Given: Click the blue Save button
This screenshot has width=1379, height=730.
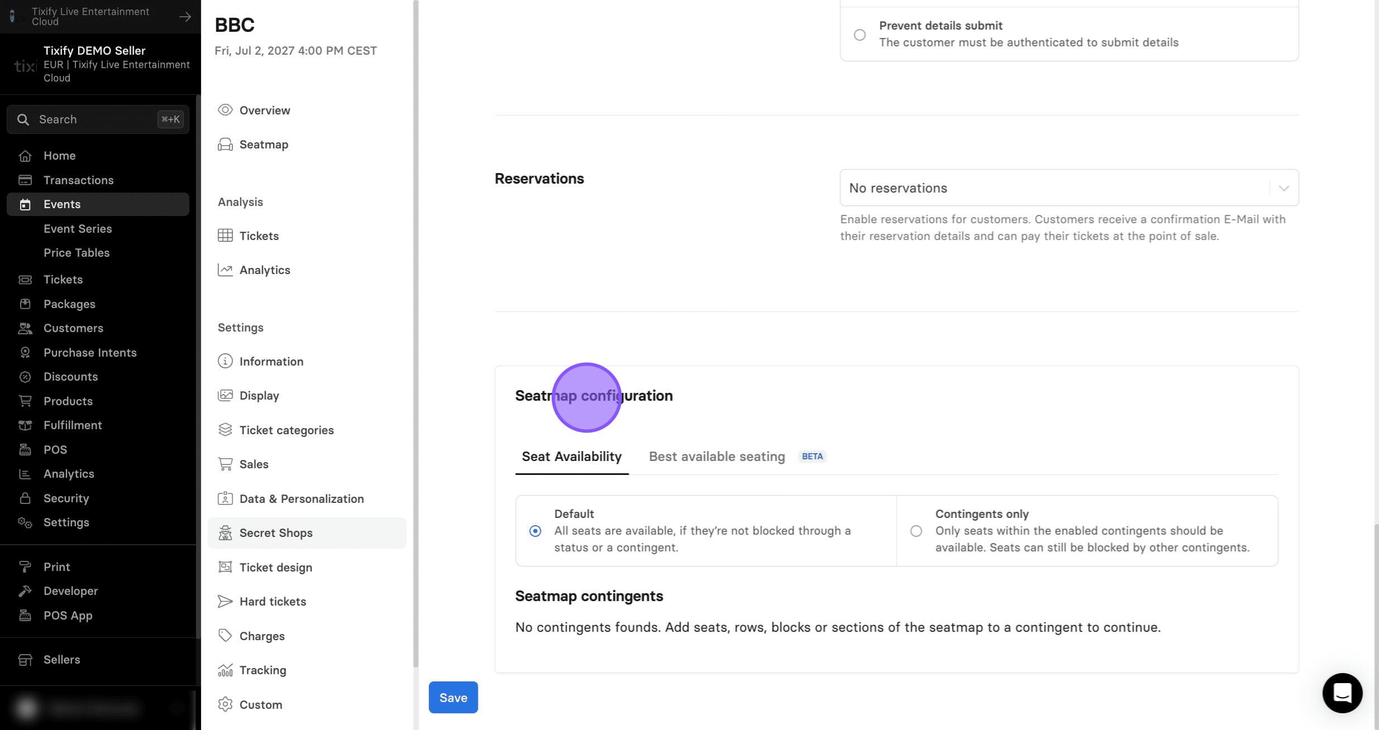Looking at the screenshot, I should click(x=453, y=698).
